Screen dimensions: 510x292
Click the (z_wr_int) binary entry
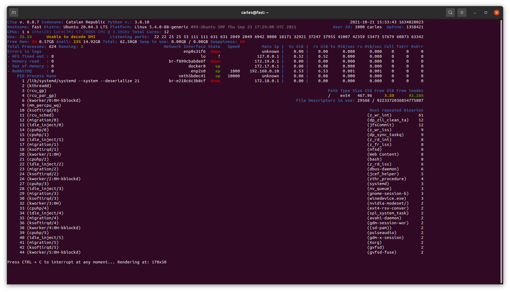[x=379, y=115]
